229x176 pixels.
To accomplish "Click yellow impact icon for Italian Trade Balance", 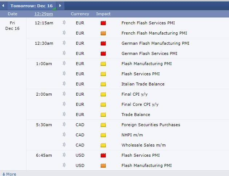I will [x=103, y=84].
